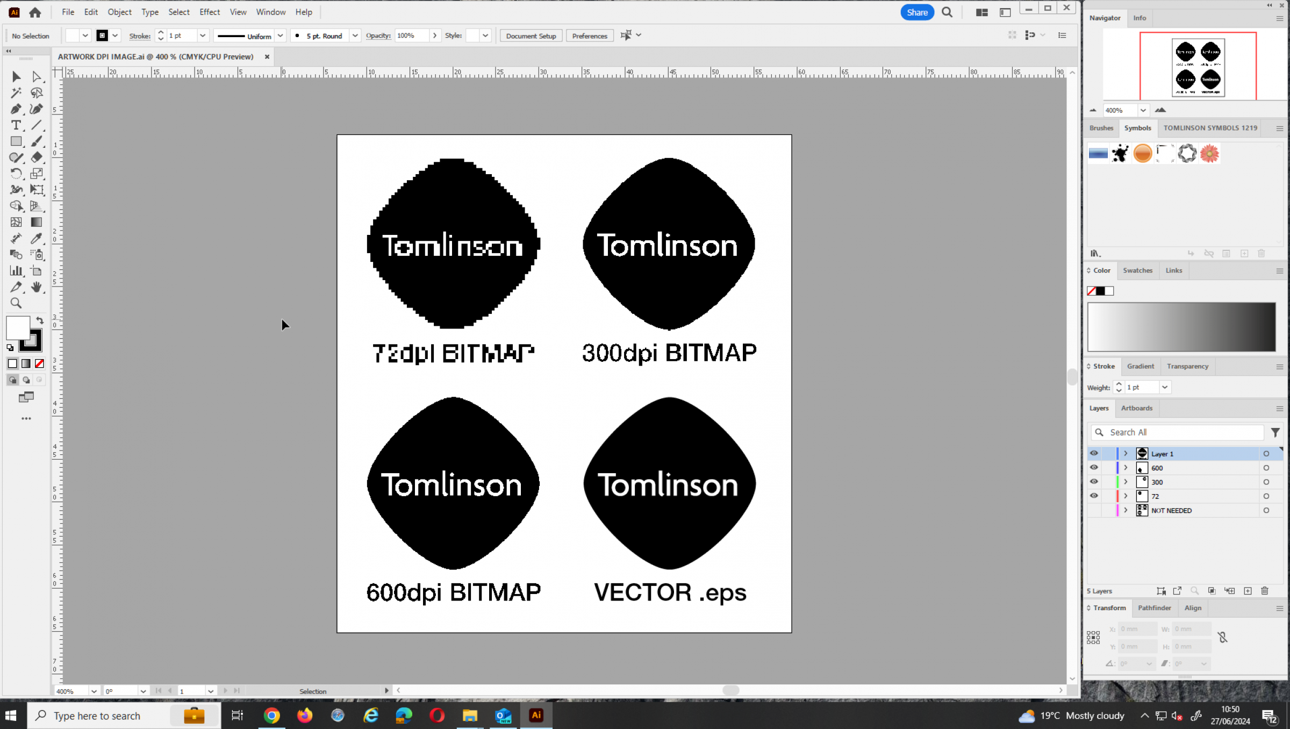Image resolution: width=1290 pixels, height=729 pixels.
Task: Show the NOT NEEDED layer
Action: [x=1094, y=510]
